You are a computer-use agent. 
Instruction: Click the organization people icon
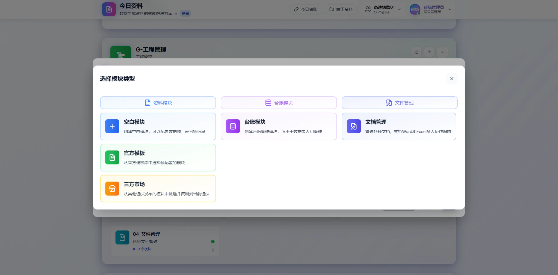[368, 9]
